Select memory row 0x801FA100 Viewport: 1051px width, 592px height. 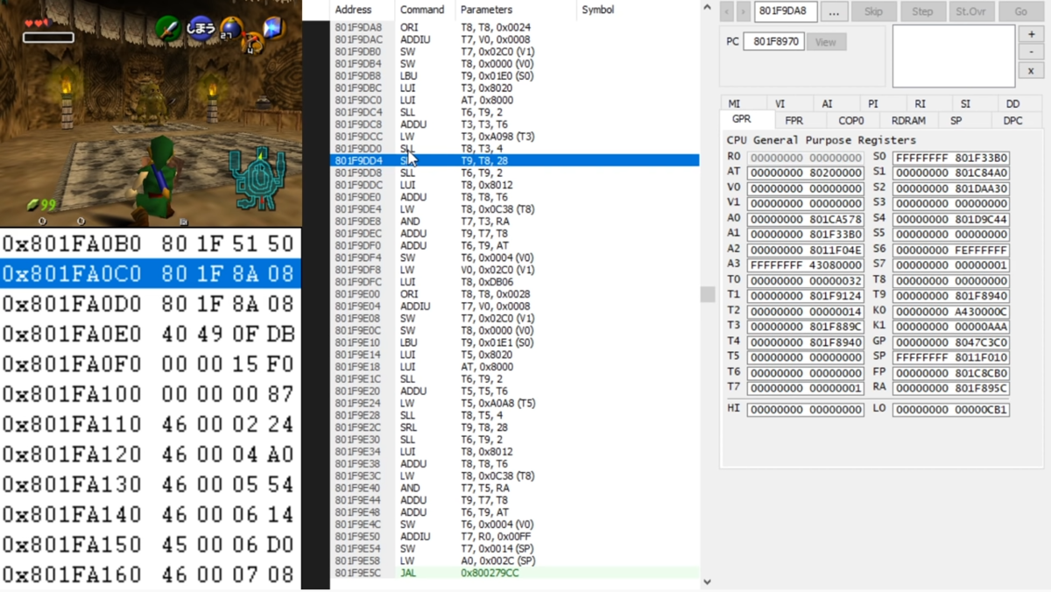(151, 394)
